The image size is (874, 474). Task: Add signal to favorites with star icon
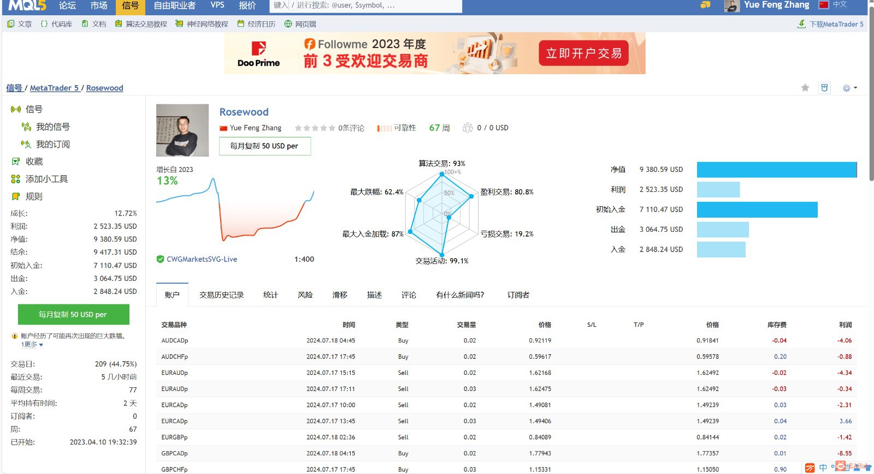coord(805,88)
